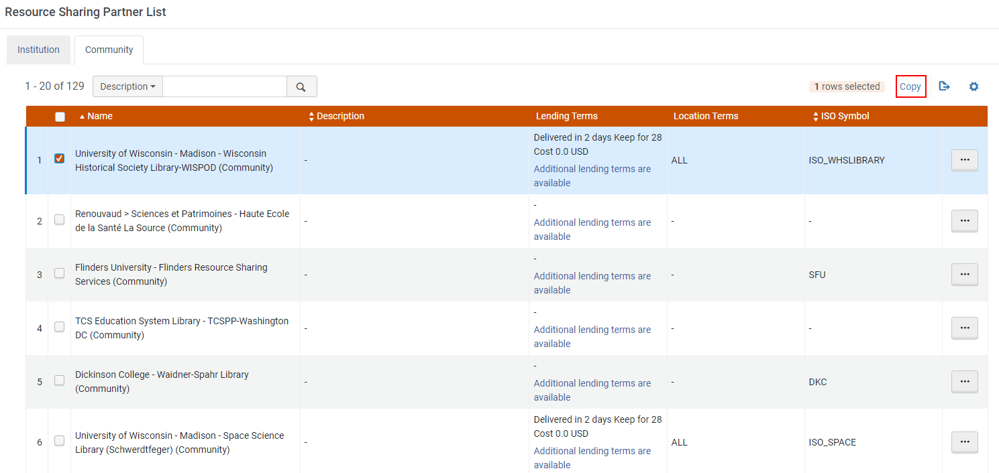999x473 pixels.
Task: Open additional lending terms for Renouvaud row
Action: pyautogui.click(x=592, y=229)
